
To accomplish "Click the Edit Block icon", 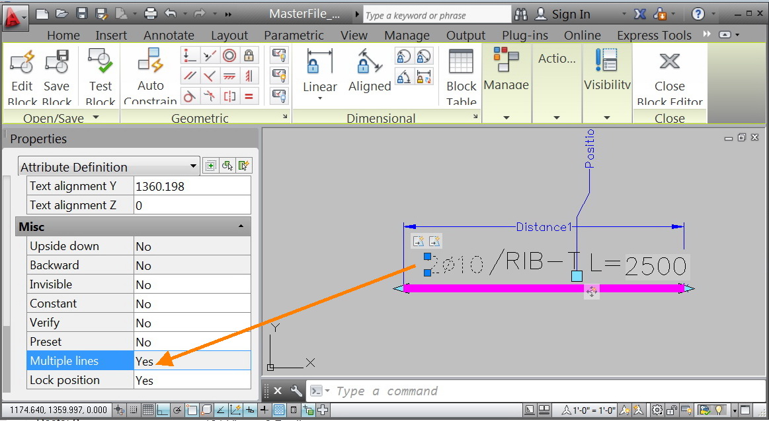I will [22, 77].
